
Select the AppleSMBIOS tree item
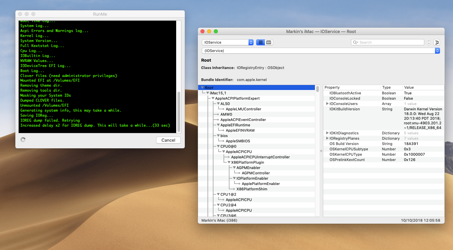point(238,141)
